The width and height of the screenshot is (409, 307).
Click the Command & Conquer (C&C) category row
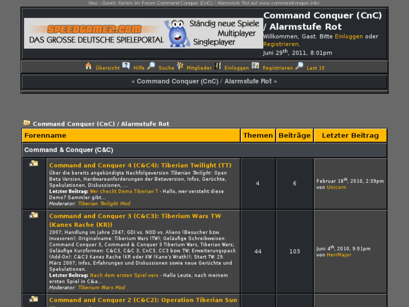(x=204, y=150)
